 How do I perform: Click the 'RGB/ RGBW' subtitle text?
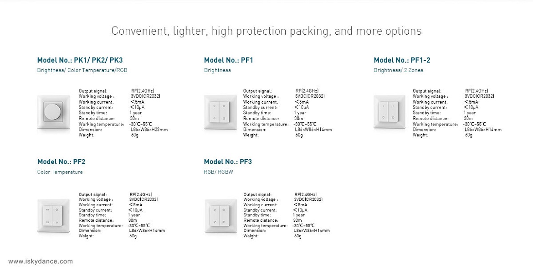pos(218,172)
